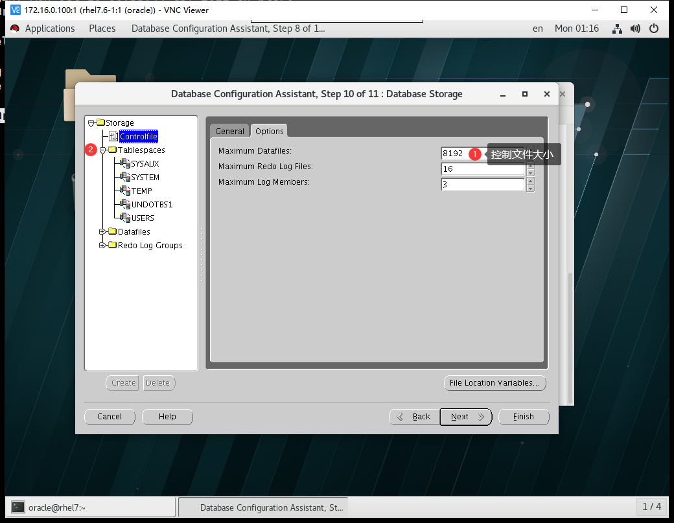Image resolution: width=674 pixels, height=523 pixels.
Task: Decrease Maximum Redo Log Files value
Action: 530,172
